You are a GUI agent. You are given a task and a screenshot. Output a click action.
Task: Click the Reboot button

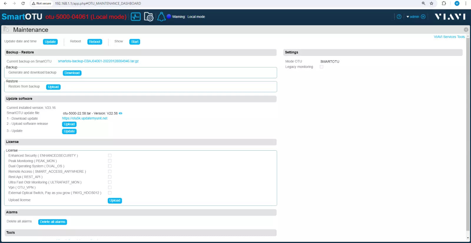(95, 42)
